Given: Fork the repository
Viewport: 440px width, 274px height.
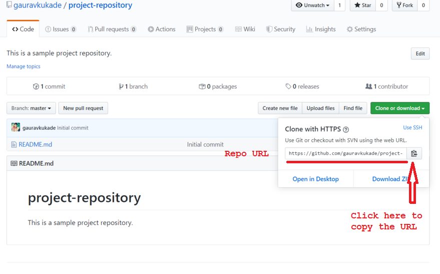Looking at the screenshot, I should point(404,6).
